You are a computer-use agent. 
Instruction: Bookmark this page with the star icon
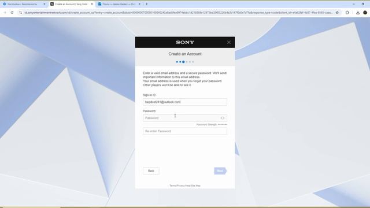pos(337,13)
